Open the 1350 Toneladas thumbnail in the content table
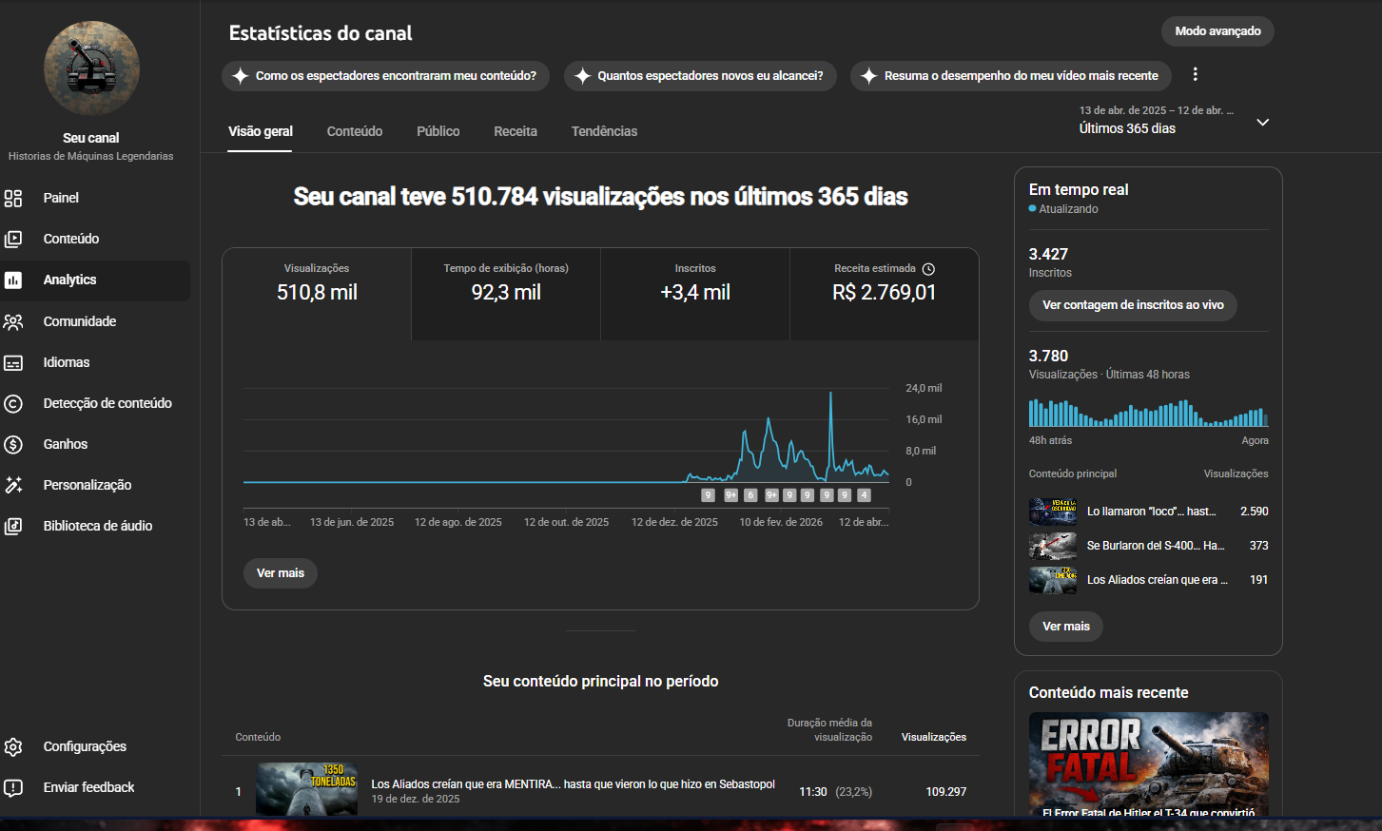1382x831 pixels. coord(307,788)
